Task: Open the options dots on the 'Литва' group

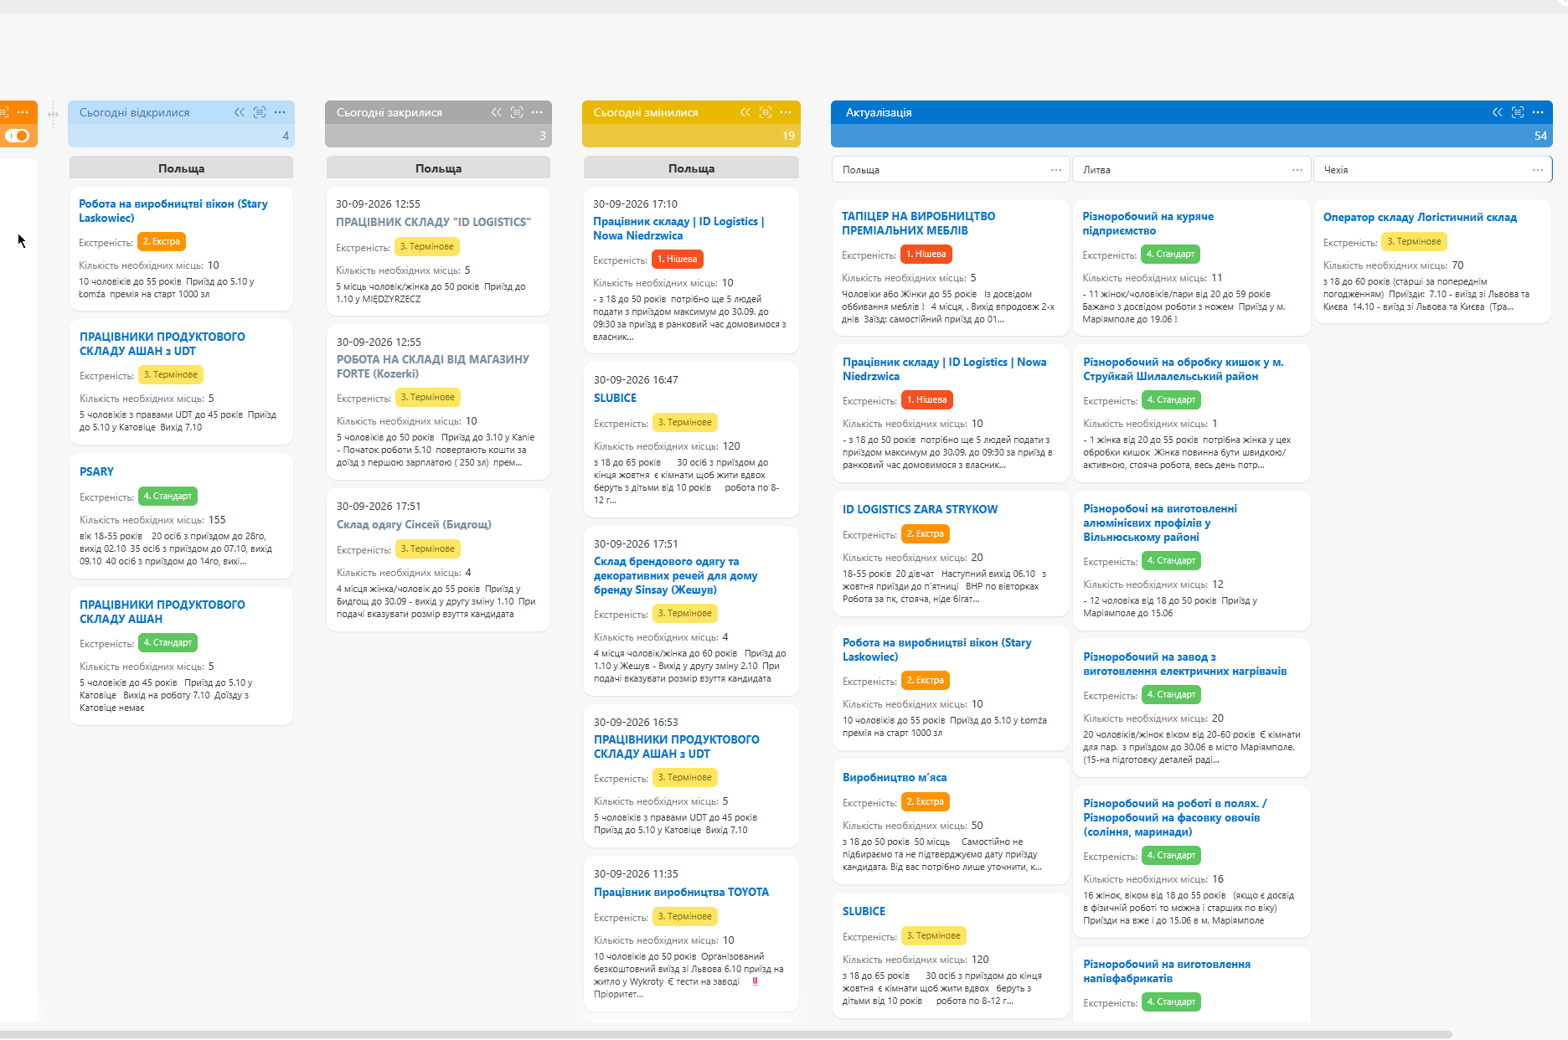Action: tap(1297, 170)
